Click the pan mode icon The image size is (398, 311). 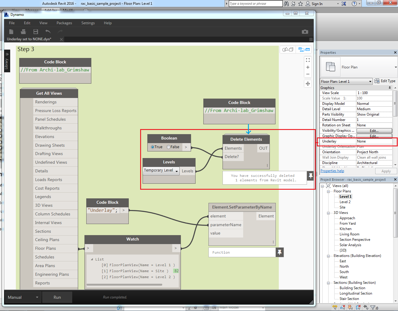308,84
